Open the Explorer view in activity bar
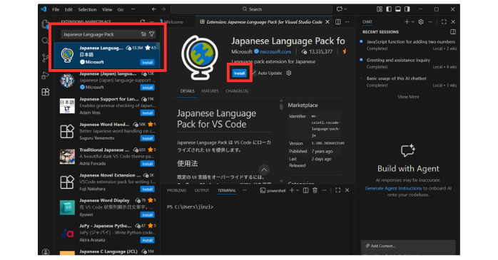This screenshot has width=498, height=260. point(45,24)
